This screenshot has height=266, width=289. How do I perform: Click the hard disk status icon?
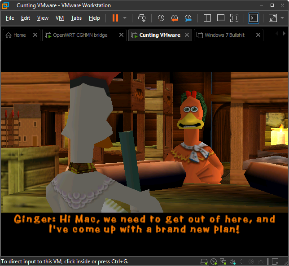pyautogui.click(x=204, y=262)
